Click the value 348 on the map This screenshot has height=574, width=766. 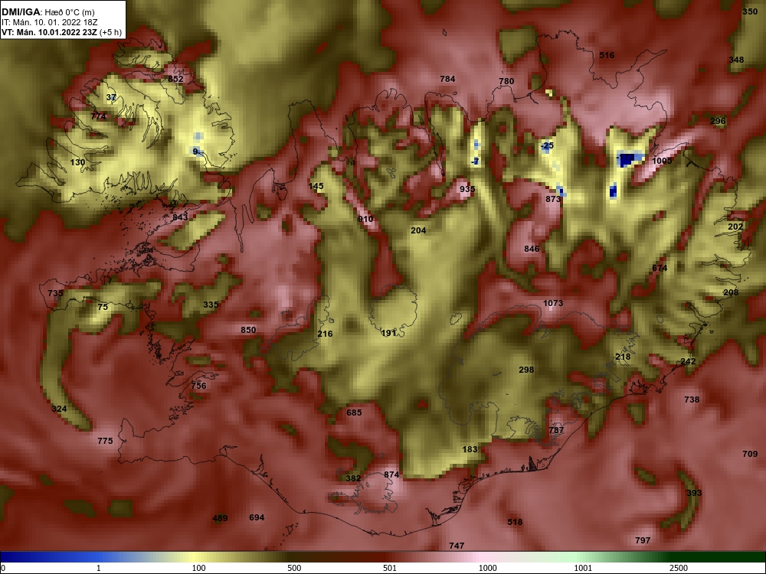pos(736,60)
